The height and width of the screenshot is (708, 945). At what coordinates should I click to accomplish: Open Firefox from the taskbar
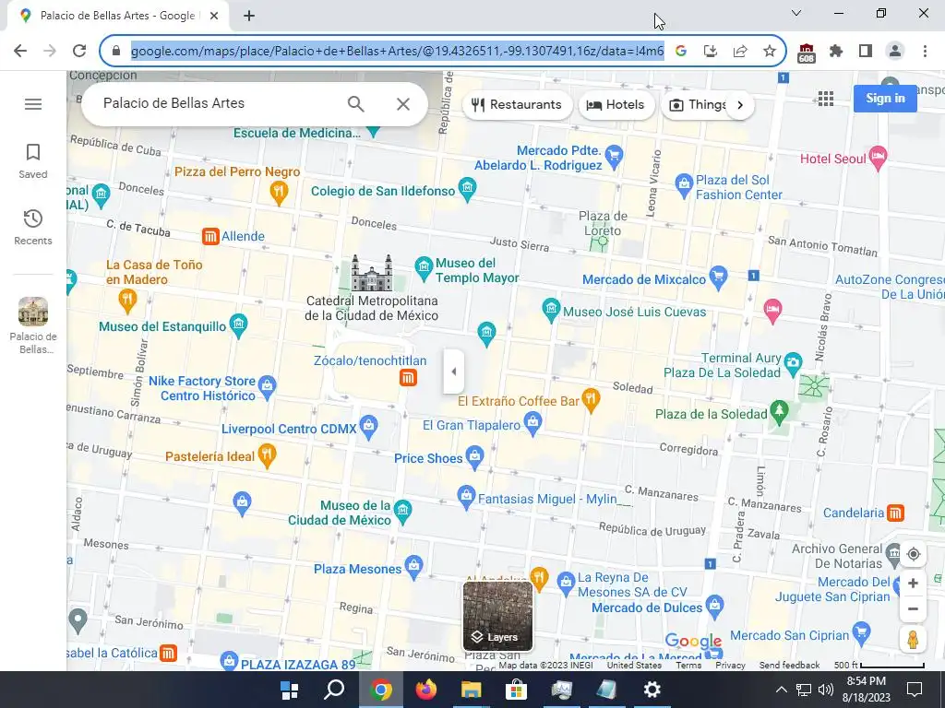click(x=426, y=690)
